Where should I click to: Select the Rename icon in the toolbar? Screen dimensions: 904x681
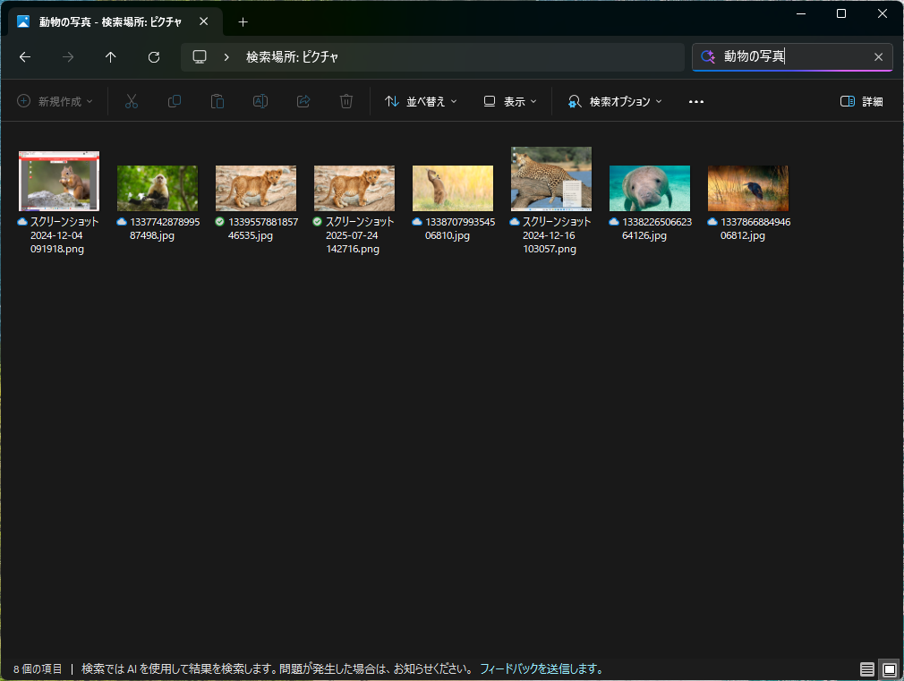pos(260,101)
